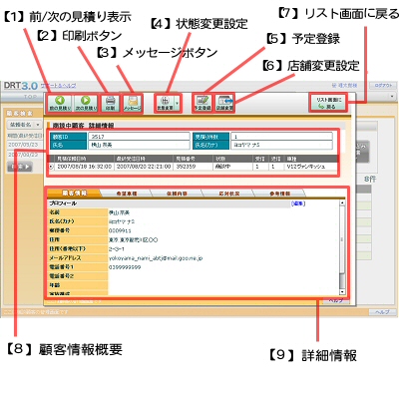The width and height of the screenshot is (399, 399).
Task: Click the 状態変更 status change icon
Action: (165, 104)
